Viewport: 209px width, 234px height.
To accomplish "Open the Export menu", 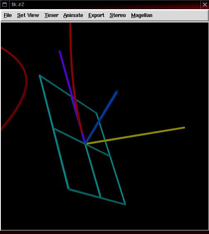I will coord(96,15).
